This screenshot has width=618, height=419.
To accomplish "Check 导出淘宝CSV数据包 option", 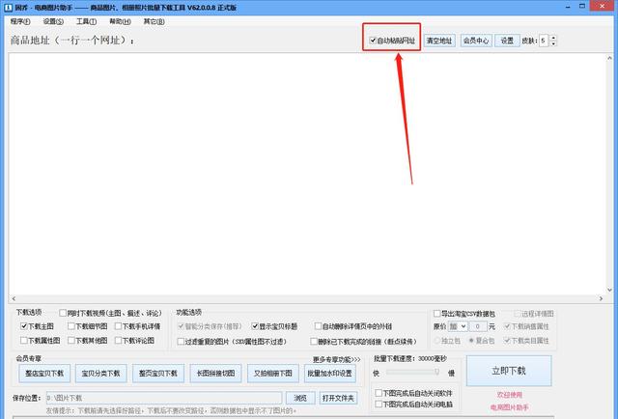I will point(437,314).
